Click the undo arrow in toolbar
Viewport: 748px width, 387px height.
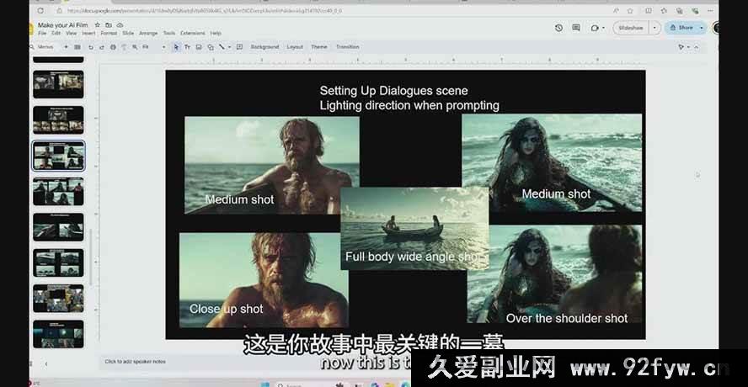coord(91,47)
